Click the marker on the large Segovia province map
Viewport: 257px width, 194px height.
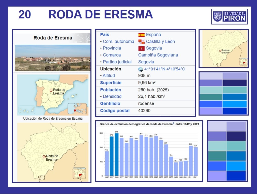pos(44,157)
